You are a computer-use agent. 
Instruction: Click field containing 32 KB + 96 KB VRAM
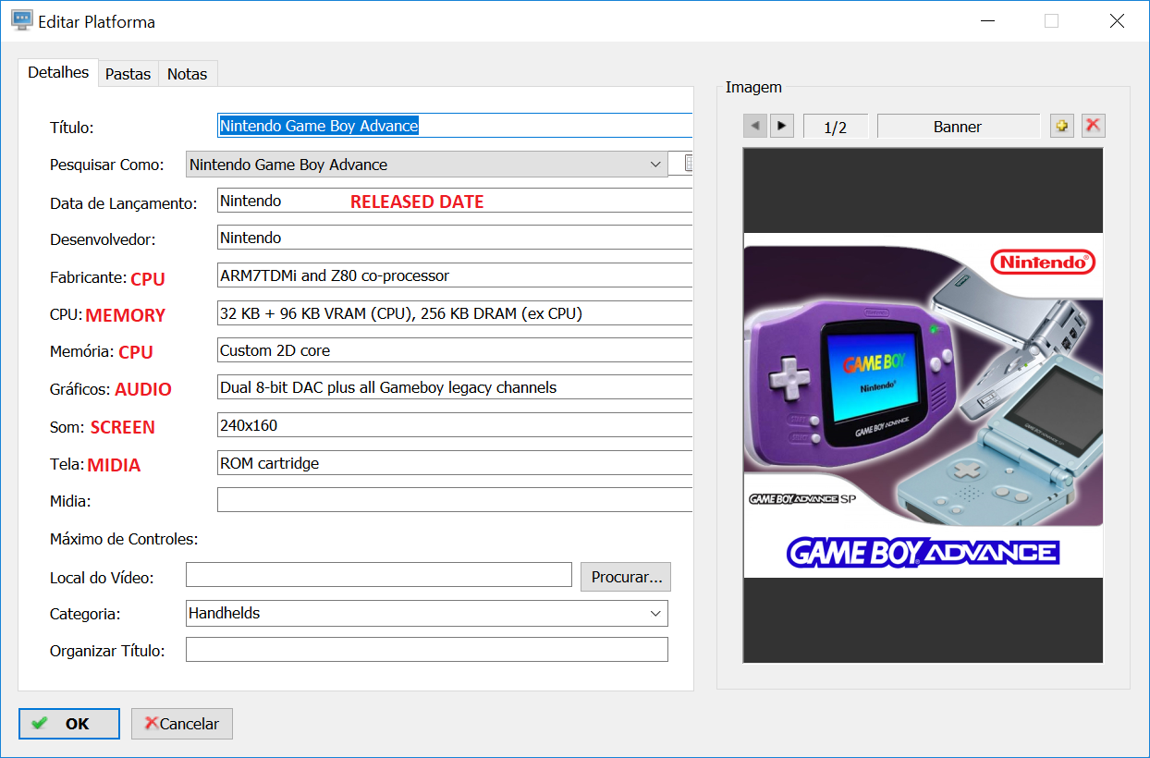coord(455,313)
